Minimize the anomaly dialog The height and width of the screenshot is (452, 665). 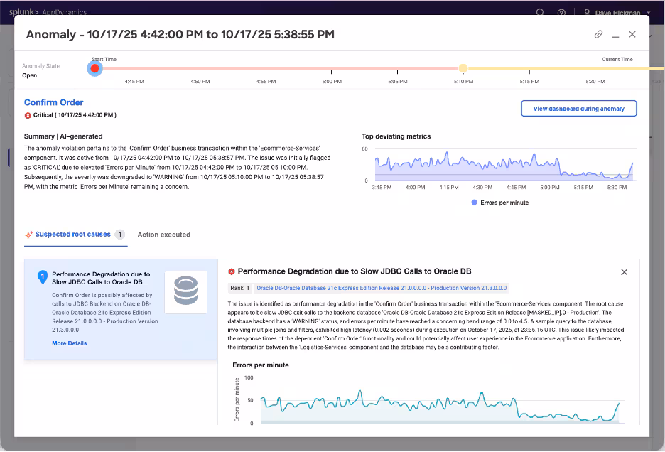point(615,34)
